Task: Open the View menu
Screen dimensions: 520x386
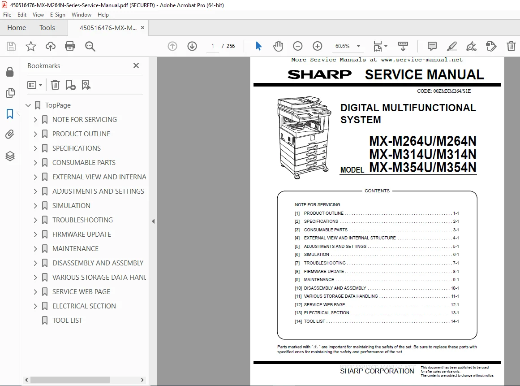Action: coord(38,15)
